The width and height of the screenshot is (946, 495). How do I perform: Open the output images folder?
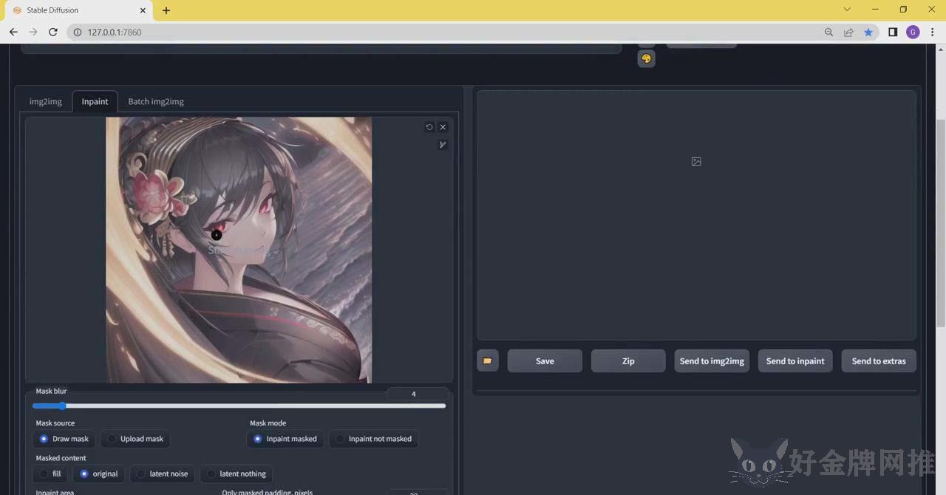[x=488, y=361]
